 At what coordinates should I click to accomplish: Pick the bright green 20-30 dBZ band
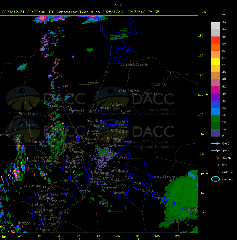coord(215,119)
